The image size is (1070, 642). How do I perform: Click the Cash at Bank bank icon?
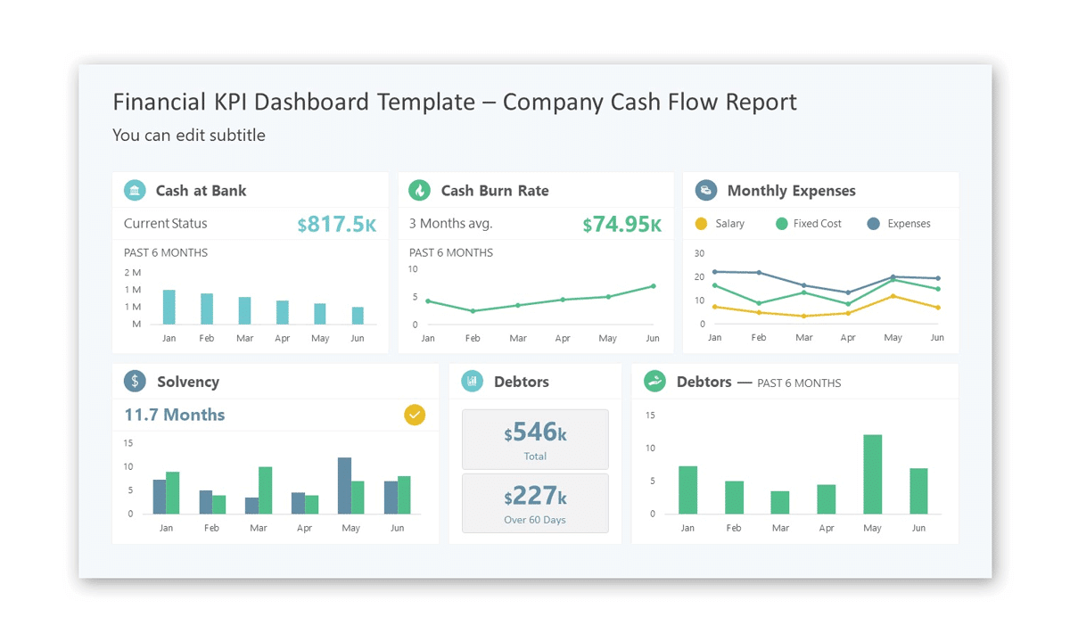[x=135, y=190]
